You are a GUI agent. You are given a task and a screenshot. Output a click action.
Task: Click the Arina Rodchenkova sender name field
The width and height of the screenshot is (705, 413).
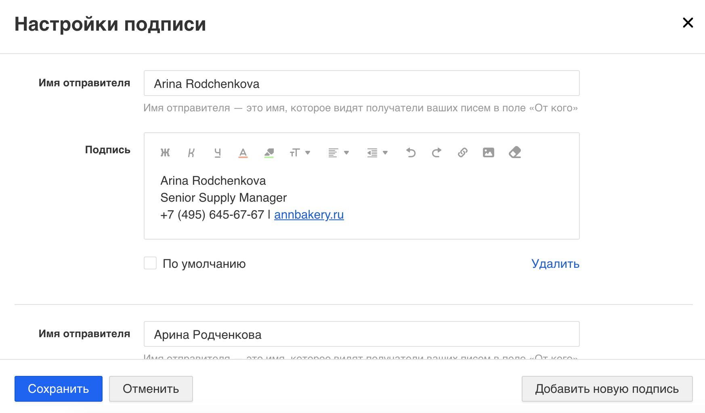point(361,83)
